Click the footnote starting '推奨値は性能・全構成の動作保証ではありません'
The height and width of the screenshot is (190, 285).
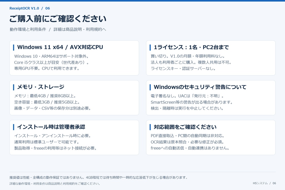pyautogui.click(x=99, y=177)
